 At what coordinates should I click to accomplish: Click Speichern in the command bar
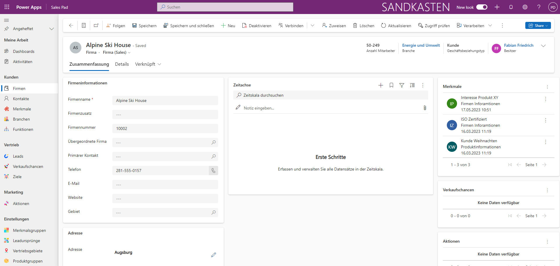pos(144,26)
